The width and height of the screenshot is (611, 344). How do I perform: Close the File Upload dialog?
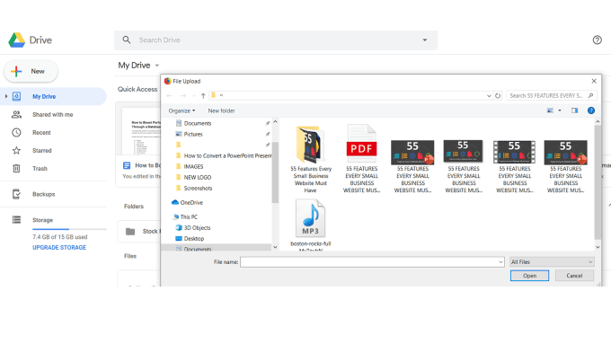click(593, 81)
